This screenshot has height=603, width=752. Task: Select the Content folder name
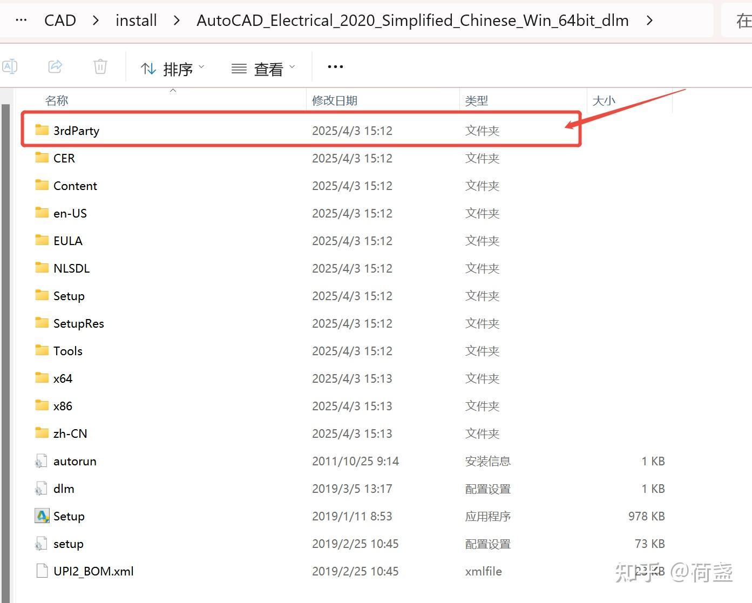(x=75, y=186)
